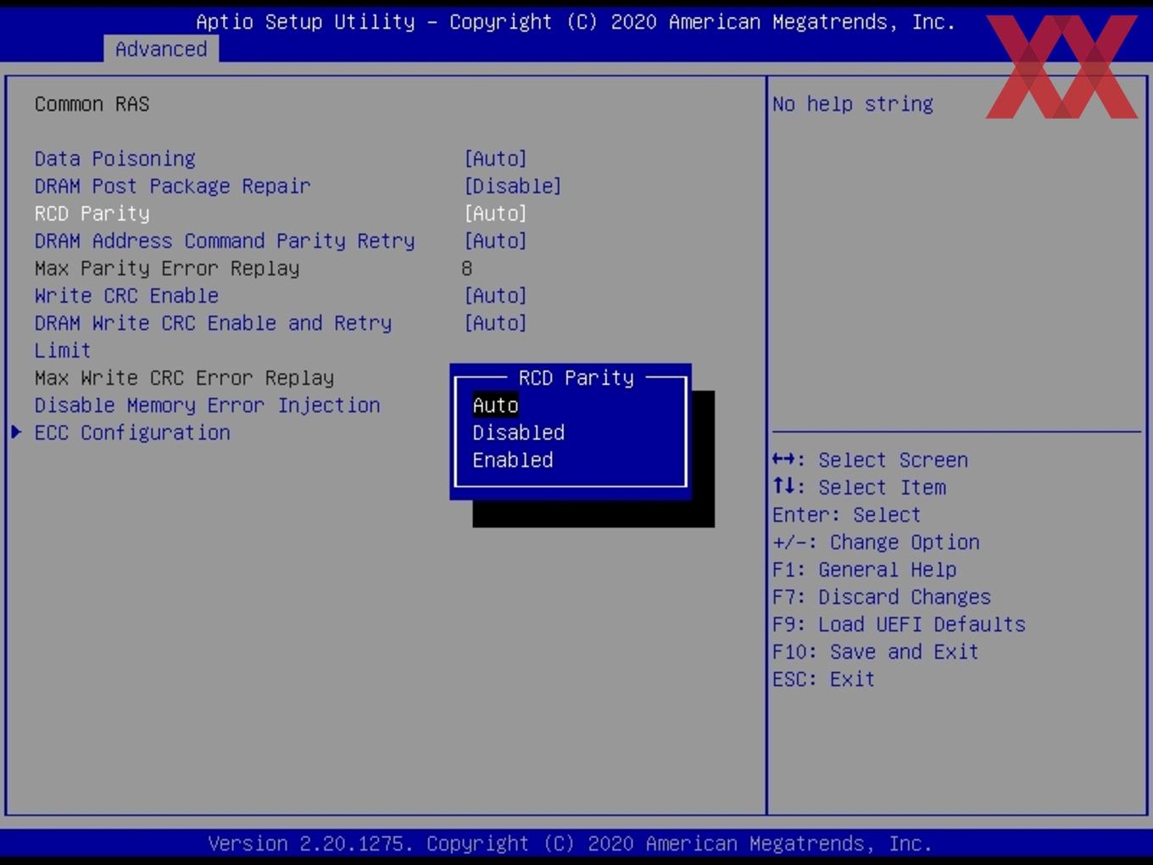1153x865 pixels.
Task: Select Write CRC Enable setting
Action: 126,295
